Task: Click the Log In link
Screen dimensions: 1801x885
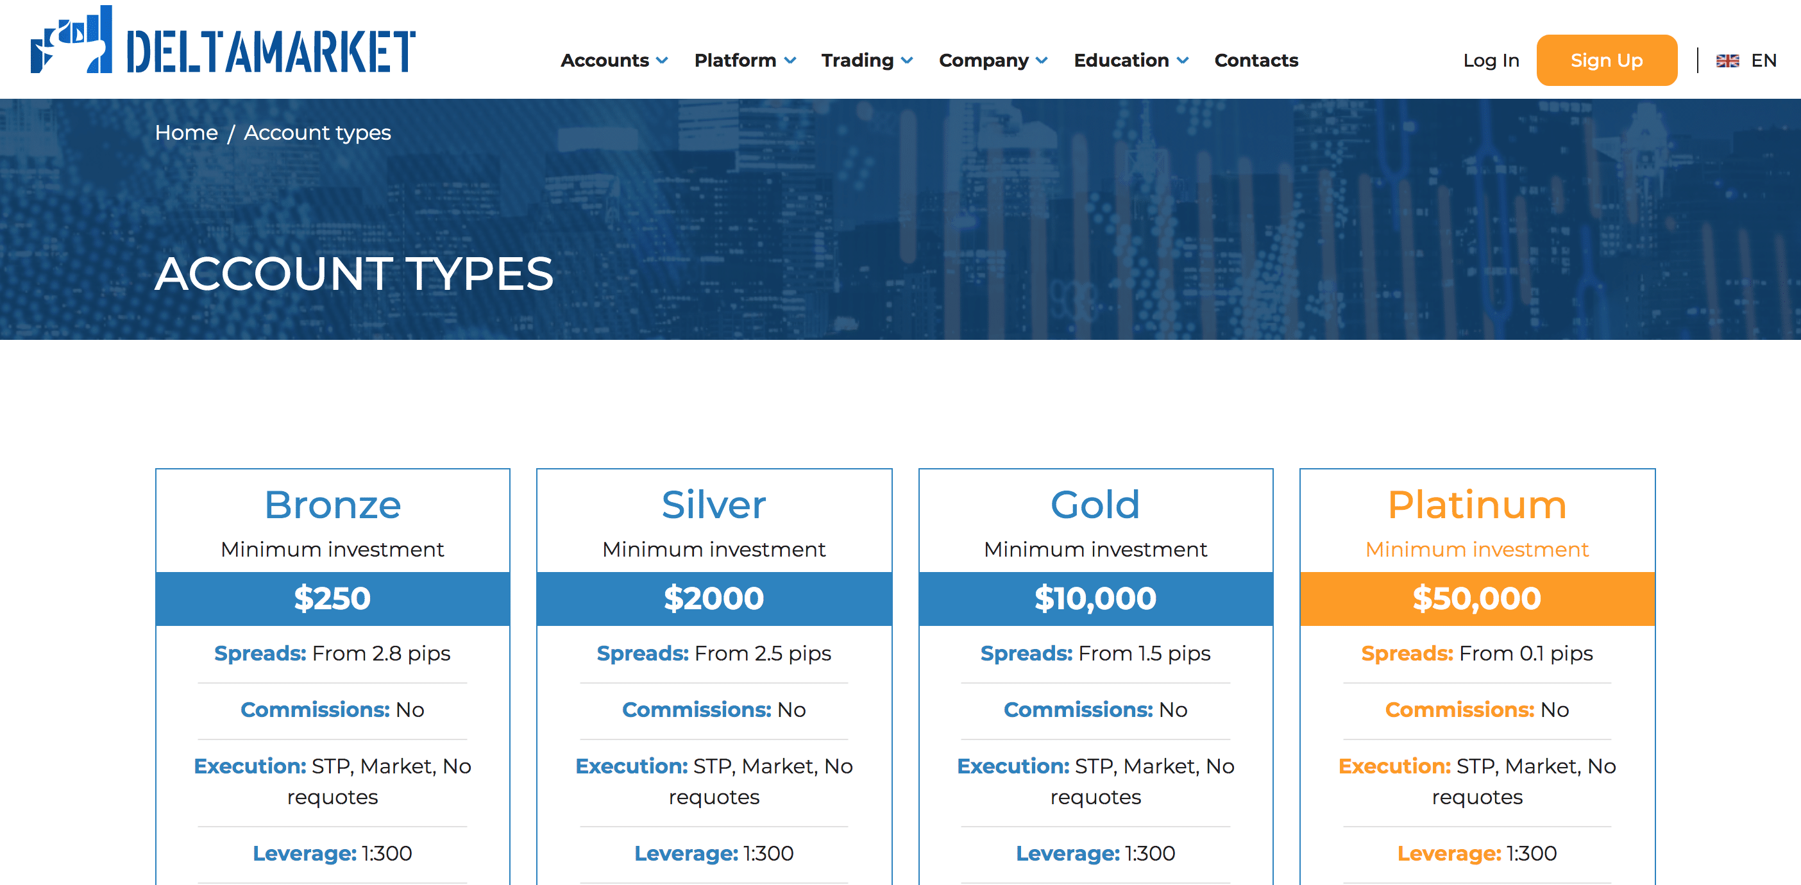Action: [1491, 61]
